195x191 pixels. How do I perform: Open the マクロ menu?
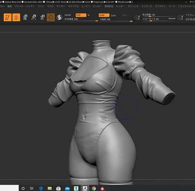50,6
